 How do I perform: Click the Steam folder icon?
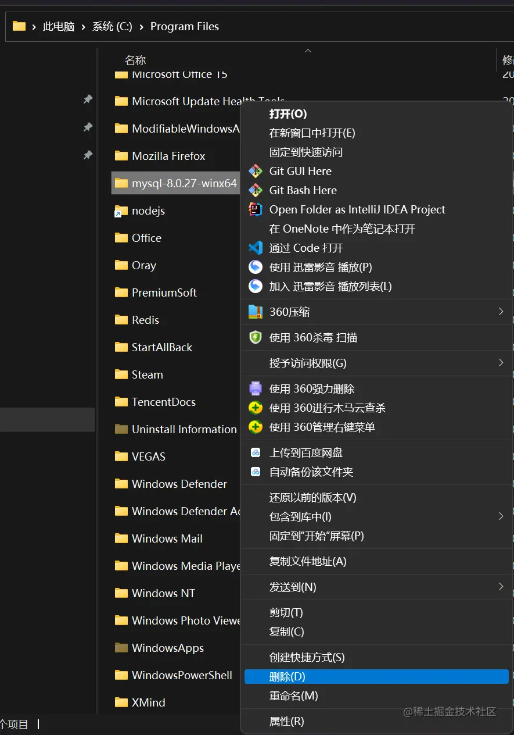coord(121,374)
